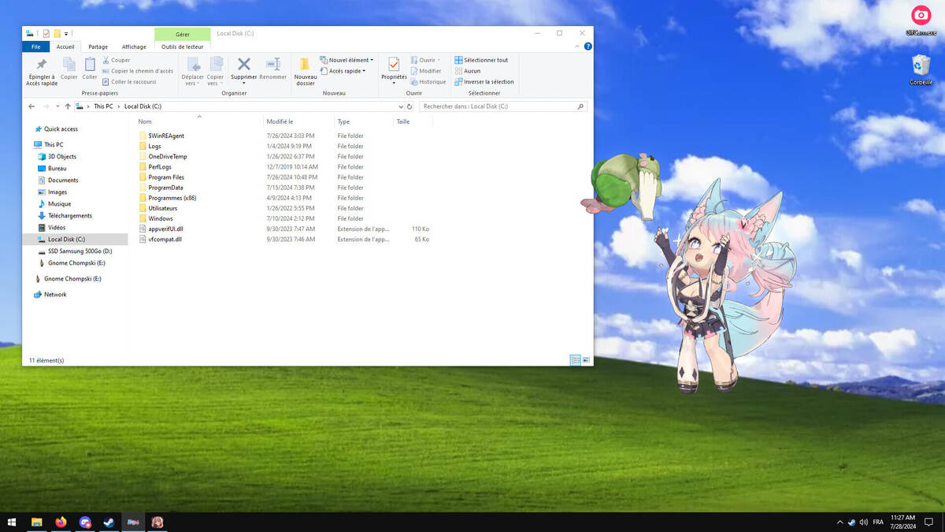The image size is (945, 532).
Task: Open the pink camera desktop shortcut
Action: (x=921, y=20)
